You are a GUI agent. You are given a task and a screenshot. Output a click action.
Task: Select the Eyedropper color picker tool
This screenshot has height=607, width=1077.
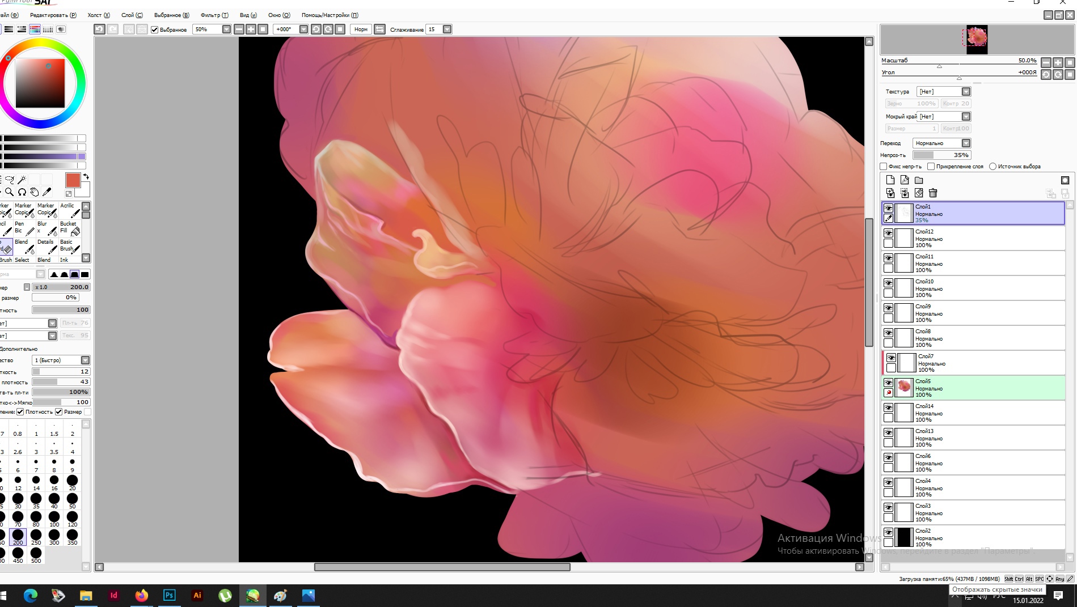pos(47,192)
